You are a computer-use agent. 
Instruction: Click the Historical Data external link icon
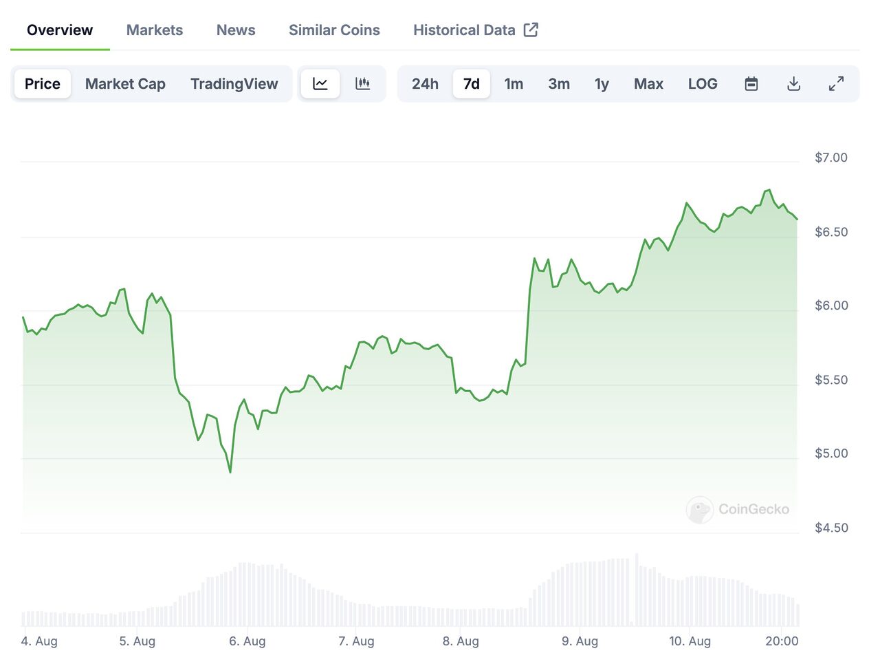[x=531, y=30]
